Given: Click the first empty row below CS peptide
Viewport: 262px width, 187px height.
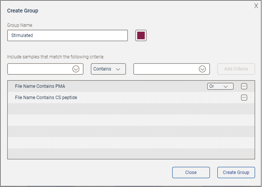Looking at the screenshot, I should [112, 109].
